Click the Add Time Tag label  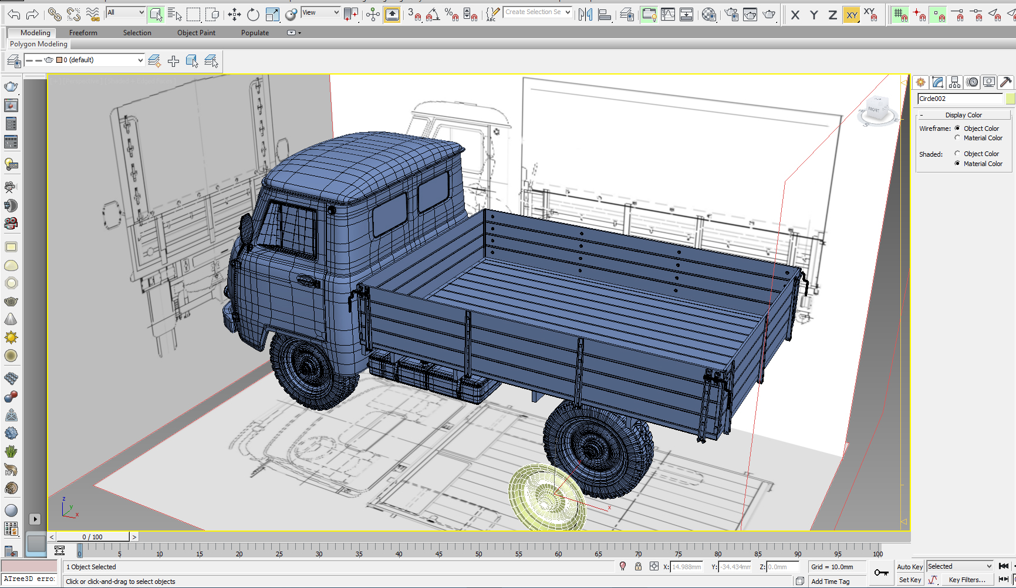click(x=831, y=582)
